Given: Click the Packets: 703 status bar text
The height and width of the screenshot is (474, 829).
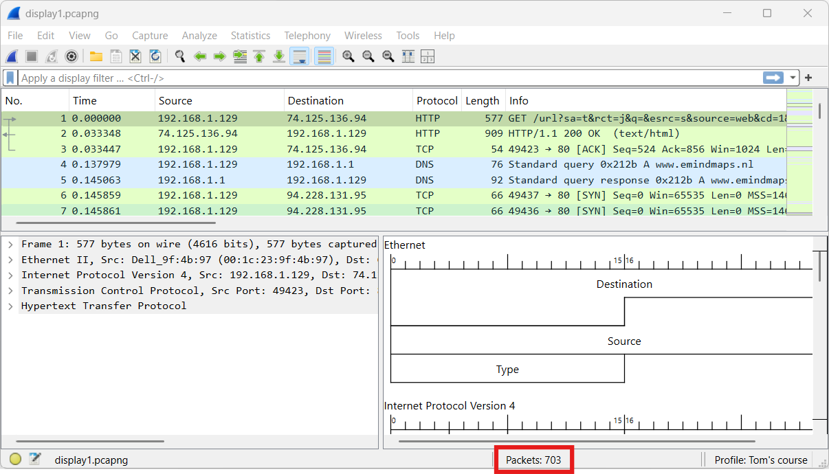Looking at the screenshot, I should pyautogui.click(x=533, y=460).
